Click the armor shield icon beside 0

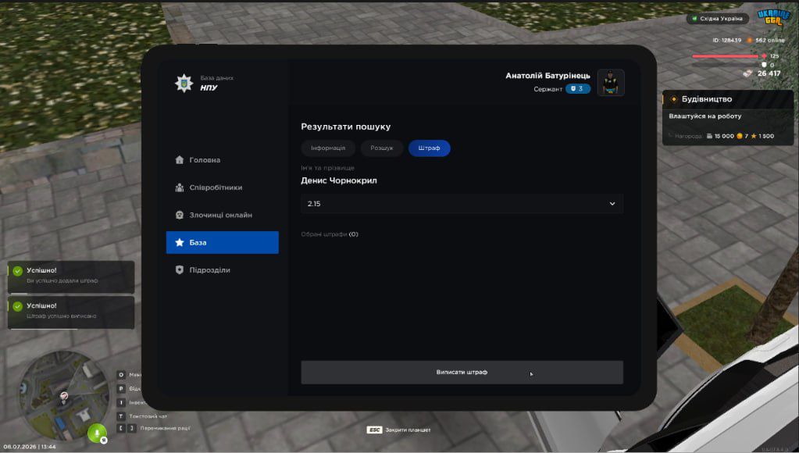pyautogui.click(x=764, y=65)
